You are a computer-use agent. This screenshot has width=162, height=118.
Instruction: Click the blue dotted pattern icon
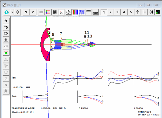point(82,12)
